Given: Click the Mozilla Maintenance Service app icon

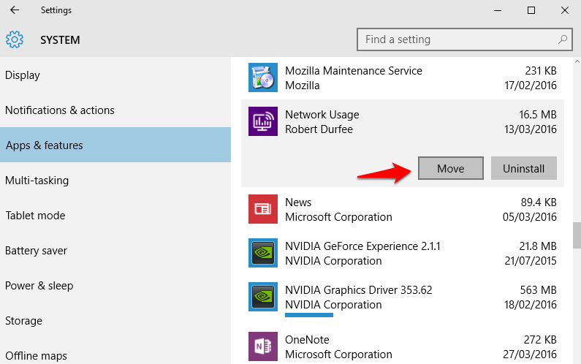Looking at the screenshot, I should pos(262,77).
